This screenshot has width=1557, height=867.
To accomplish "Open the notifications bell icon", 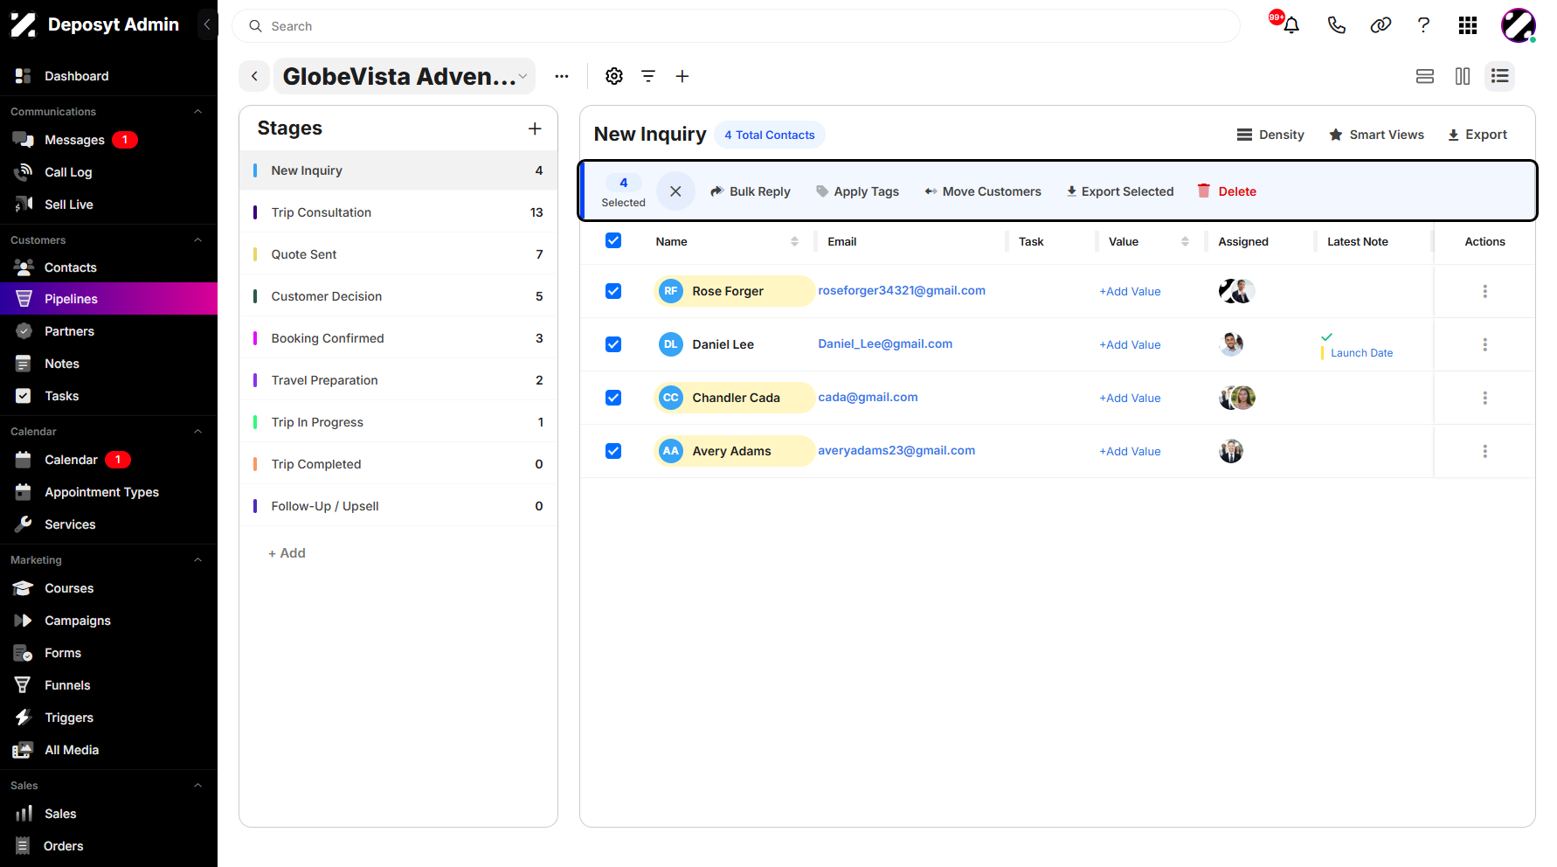I will tap(1291, 25).
